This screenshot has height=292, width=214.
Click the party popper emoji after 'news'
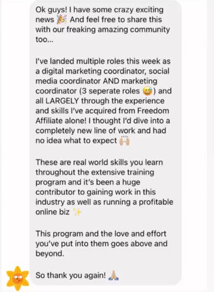coord(62,20)
